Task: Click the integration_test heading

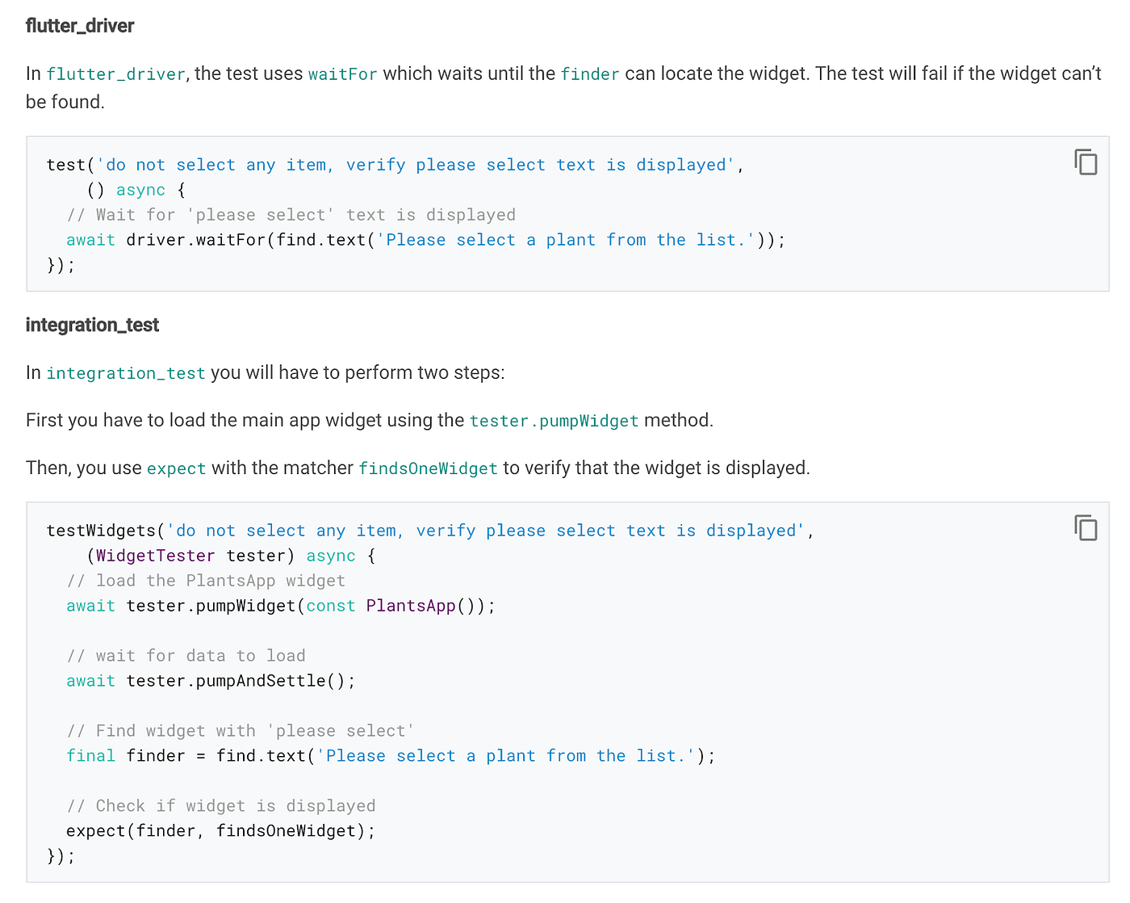Action: click(x=92, y=325)
